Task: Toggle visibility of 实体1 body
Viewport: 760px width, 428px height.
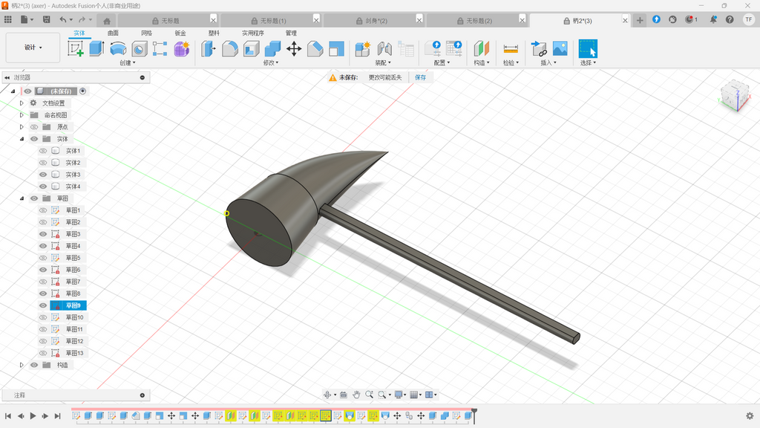Action: point(43,151)
